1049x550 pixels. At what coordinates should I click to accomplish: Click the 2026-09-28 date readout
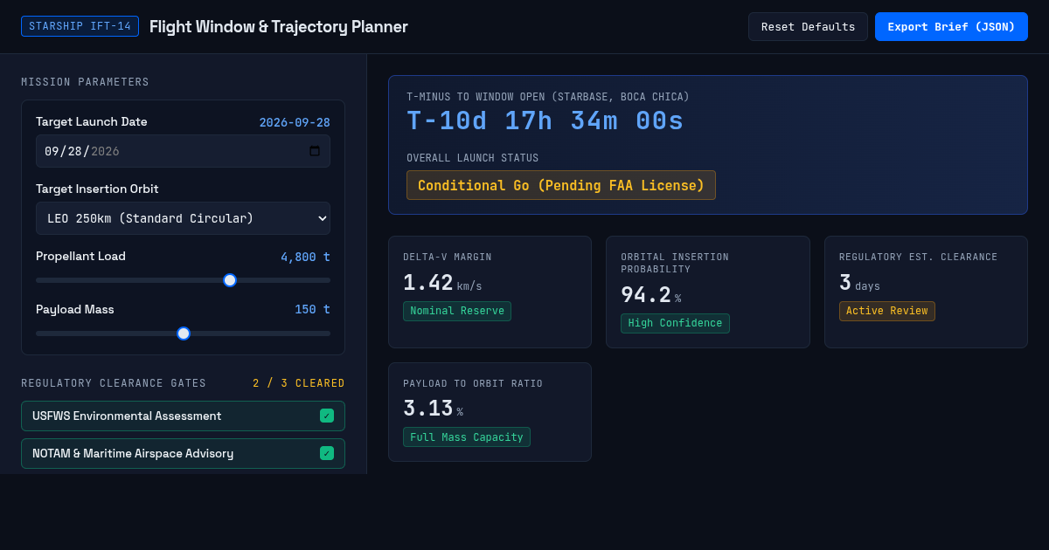[295, 122]
